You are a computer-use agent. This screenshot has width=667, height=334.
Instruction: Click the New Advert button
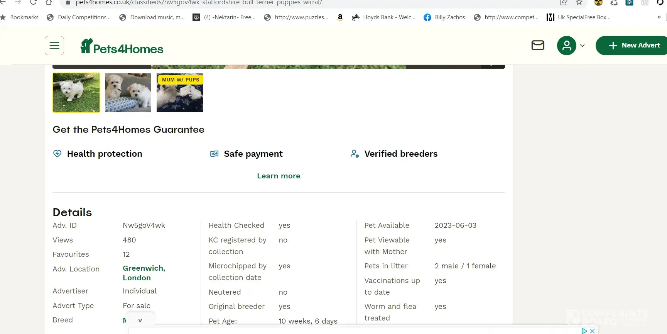(634, 46)
